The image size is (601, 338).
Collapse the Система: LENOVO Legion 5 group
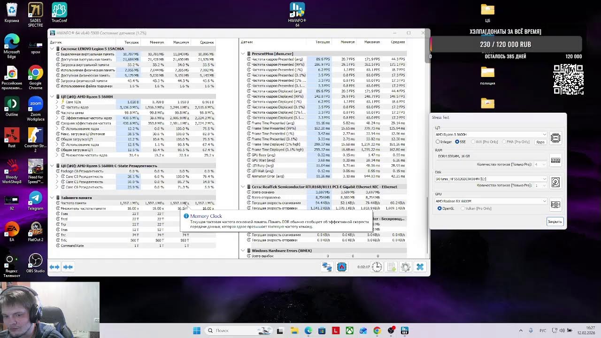(52, 49)
